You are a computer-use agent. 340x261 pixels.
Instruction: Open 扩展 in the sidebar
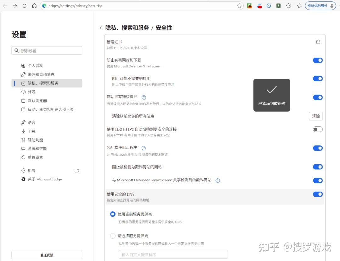[x=47, y=170]
